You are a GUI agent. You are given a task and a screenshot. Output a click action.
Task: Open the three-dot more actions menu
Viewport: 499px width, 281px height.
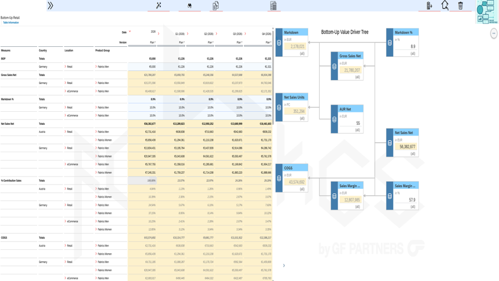coord(494,33)
